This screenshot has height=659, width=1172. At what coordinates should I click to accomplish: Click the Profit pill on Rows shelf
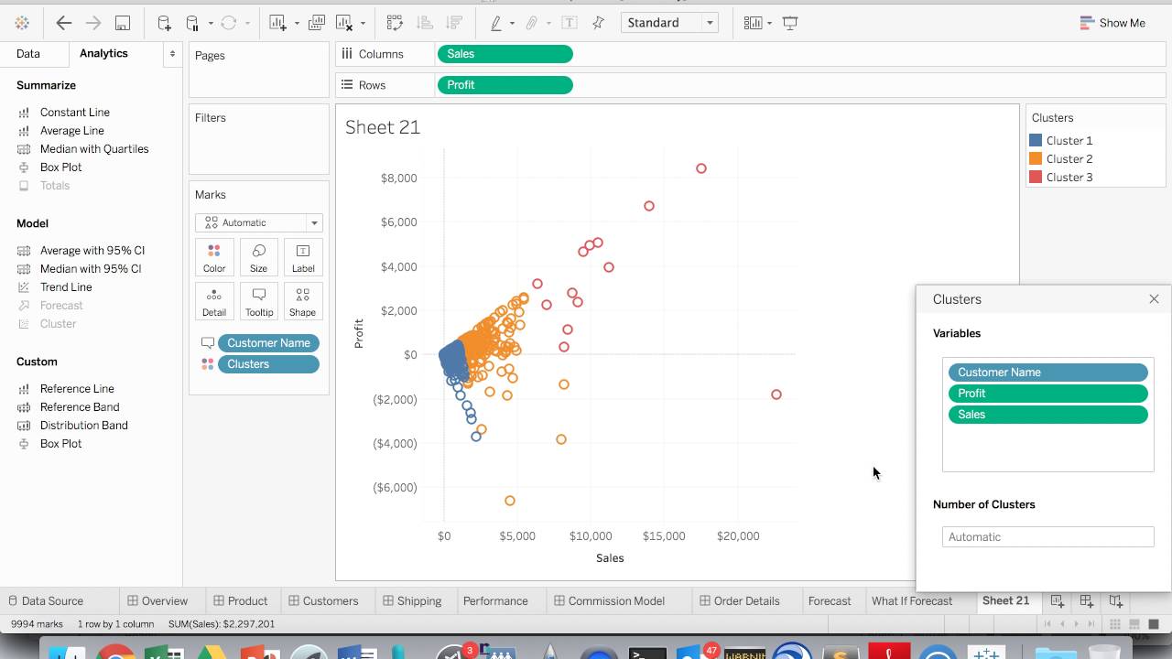[x=505, y=85]
